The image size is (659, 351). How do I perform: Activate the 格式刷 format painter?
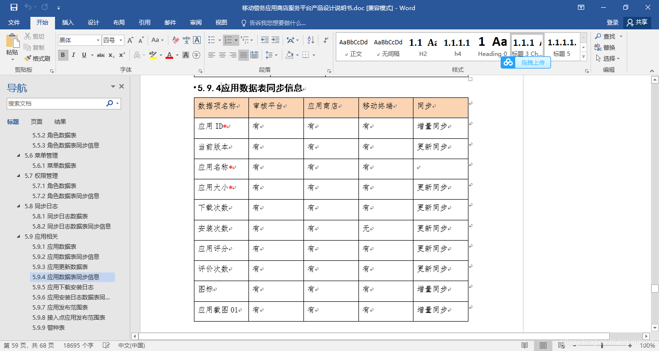pyautogui.click(x=37, y=58)
